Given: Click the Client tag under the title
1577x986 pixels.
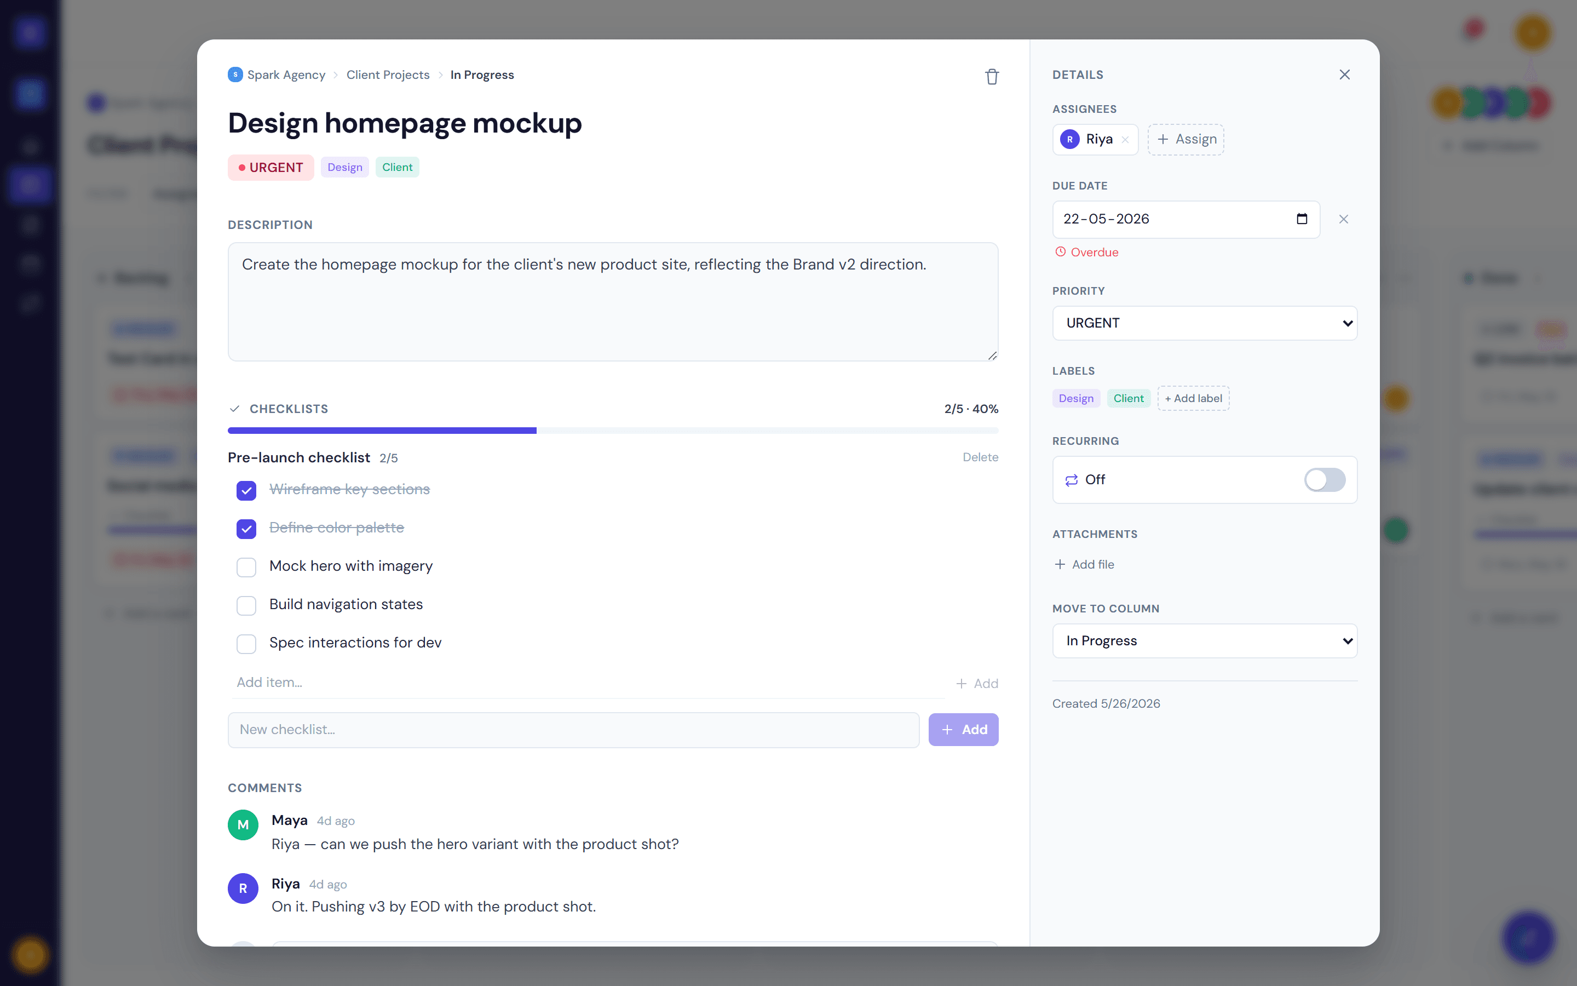Looking at the screenshot, I should pyautogui.click(x=397, y=167).
